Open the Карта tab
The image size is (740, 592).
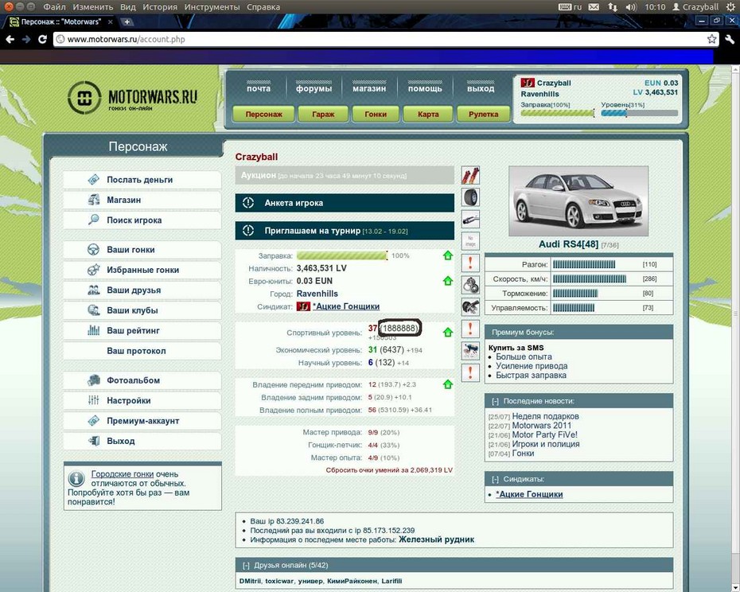[428, 115]
